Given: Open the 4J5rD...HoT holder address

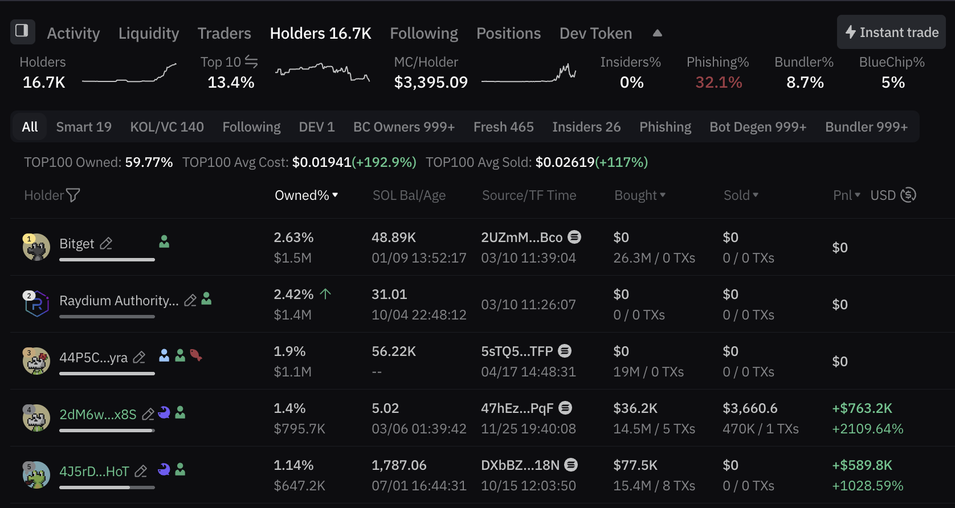Looking at the screenshot, I should 94,472.
